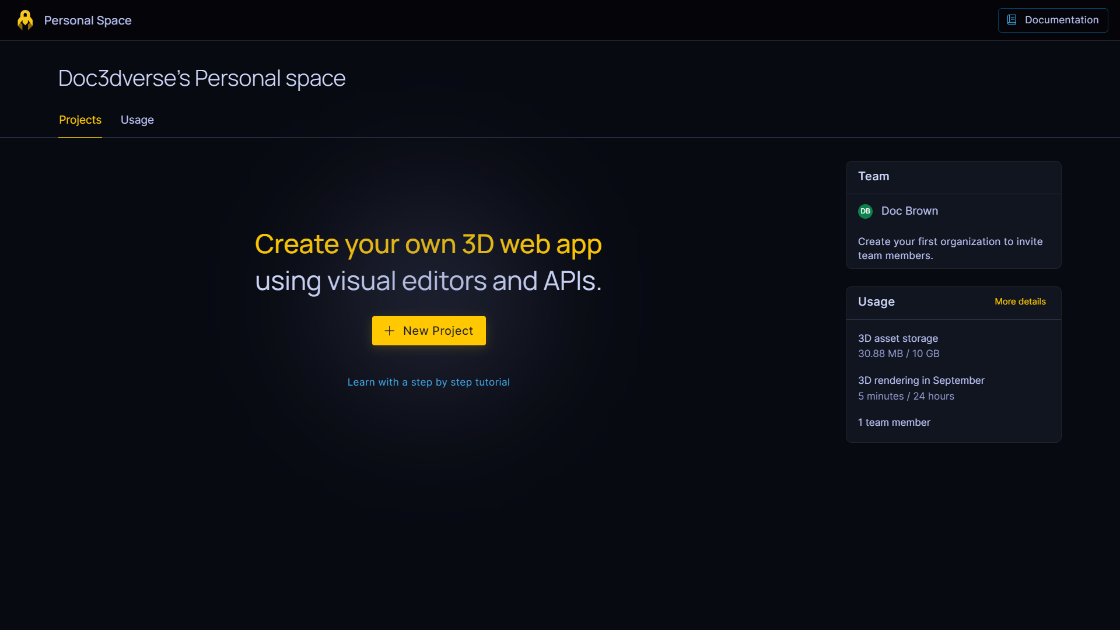The image size is (1120, 630).
Task: Switch to the Projects tab
Action: click(80, 120)
